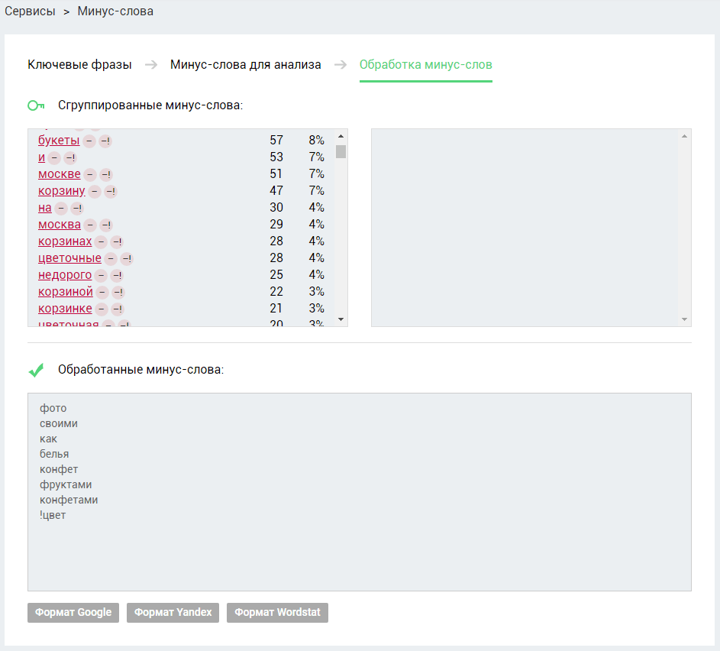This screenshot has height=651, width=720.
Task: Select the Обработка минус-слов tab
Action: (x=426, y=65)
